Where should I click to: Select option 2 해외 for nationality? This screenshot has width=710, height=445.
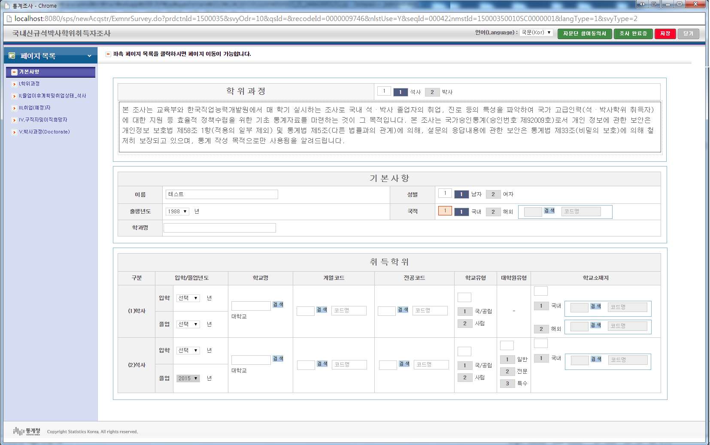[x=493, y=212]
